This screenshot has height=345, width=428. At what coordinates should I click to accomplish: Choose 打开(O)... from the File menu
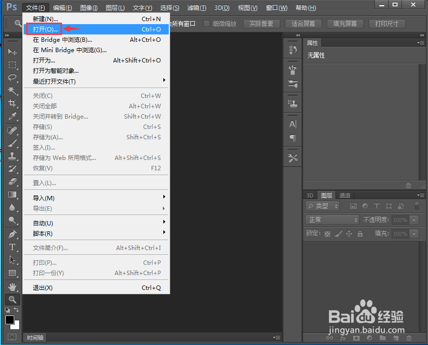(96, 29)
